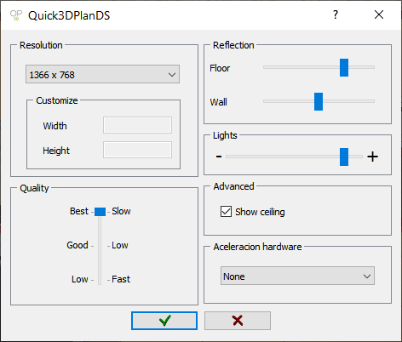Click the Quick3DPlanDS app icon in title bar
Screen dimensions: 402x342
tap(16, 15)
